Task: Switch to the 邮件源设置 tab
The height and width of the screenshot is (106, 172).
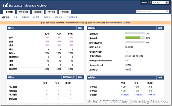Action: pos(24,12)
